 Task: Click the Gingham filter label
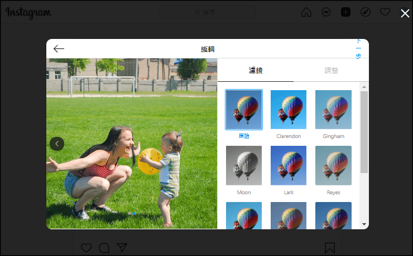pyautogui.click(x=333, y=136)
